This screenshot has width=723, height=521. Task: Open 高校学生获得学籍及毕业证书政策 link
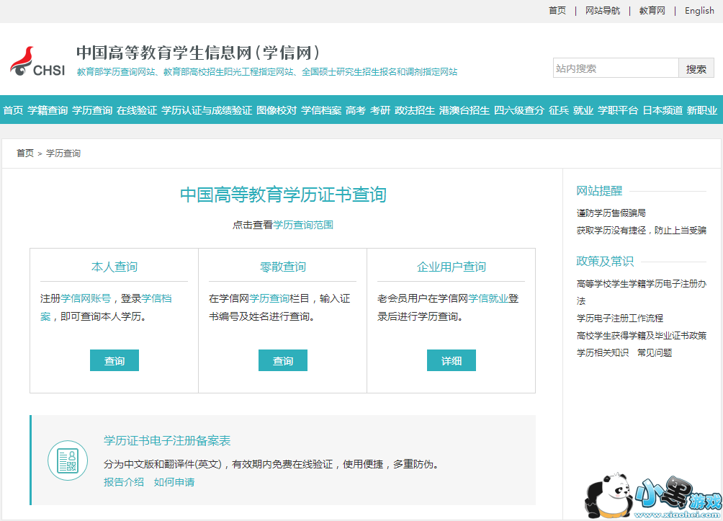(x=642, y=336)
